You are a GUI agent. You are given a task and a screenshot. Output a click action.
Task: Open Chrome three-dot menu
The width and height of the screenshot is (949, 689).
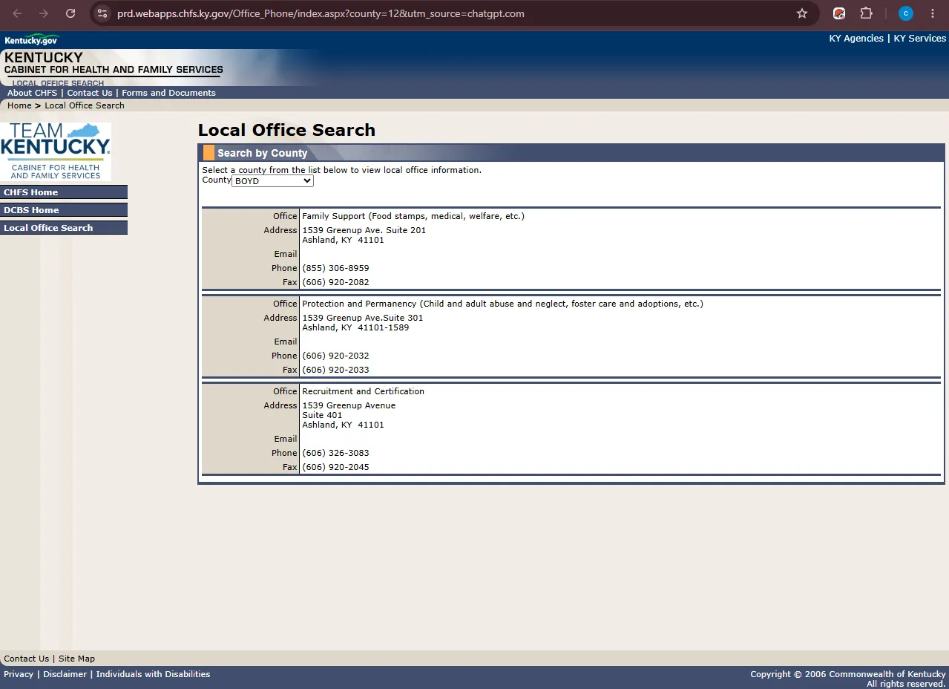tap(933, 13)
